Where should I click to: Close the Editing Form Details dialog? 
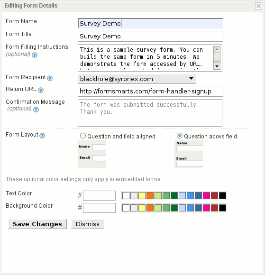tap(258, 6)
